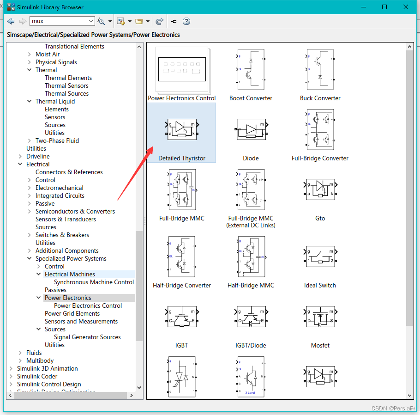Click the open folder icon

coord(139,21)
